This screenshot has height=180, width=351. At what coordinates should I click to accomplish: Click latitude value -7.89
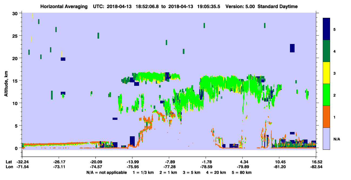click(169, 162)
